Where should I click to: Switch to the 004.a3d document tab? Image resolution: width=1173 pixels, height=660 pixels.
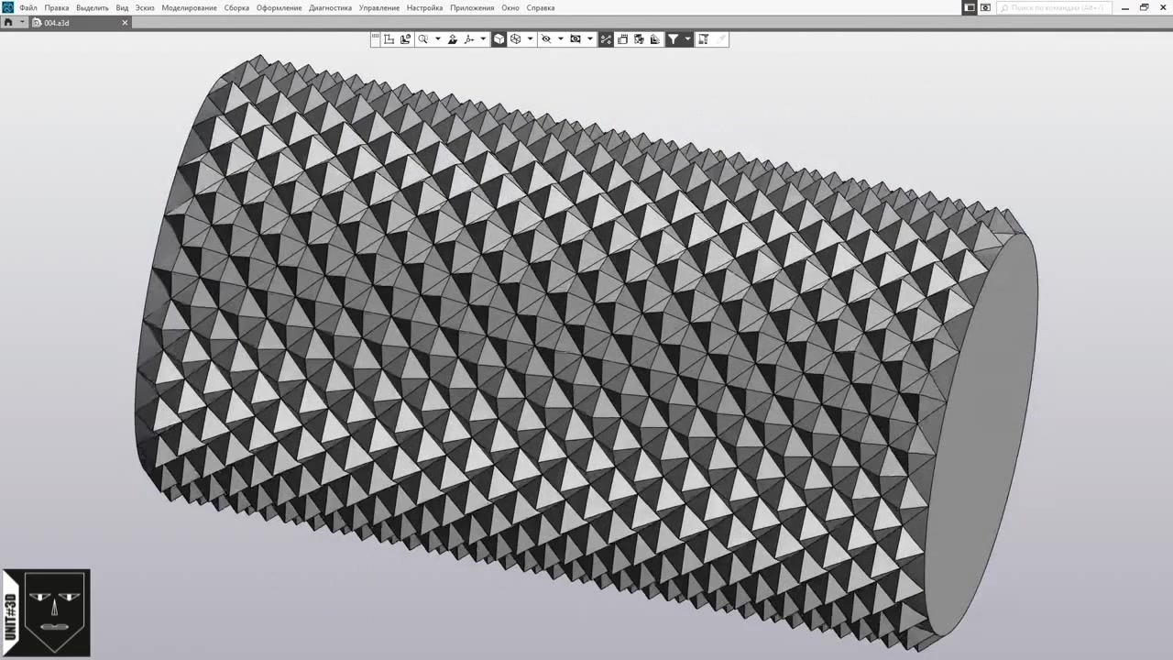click(57, 23)
